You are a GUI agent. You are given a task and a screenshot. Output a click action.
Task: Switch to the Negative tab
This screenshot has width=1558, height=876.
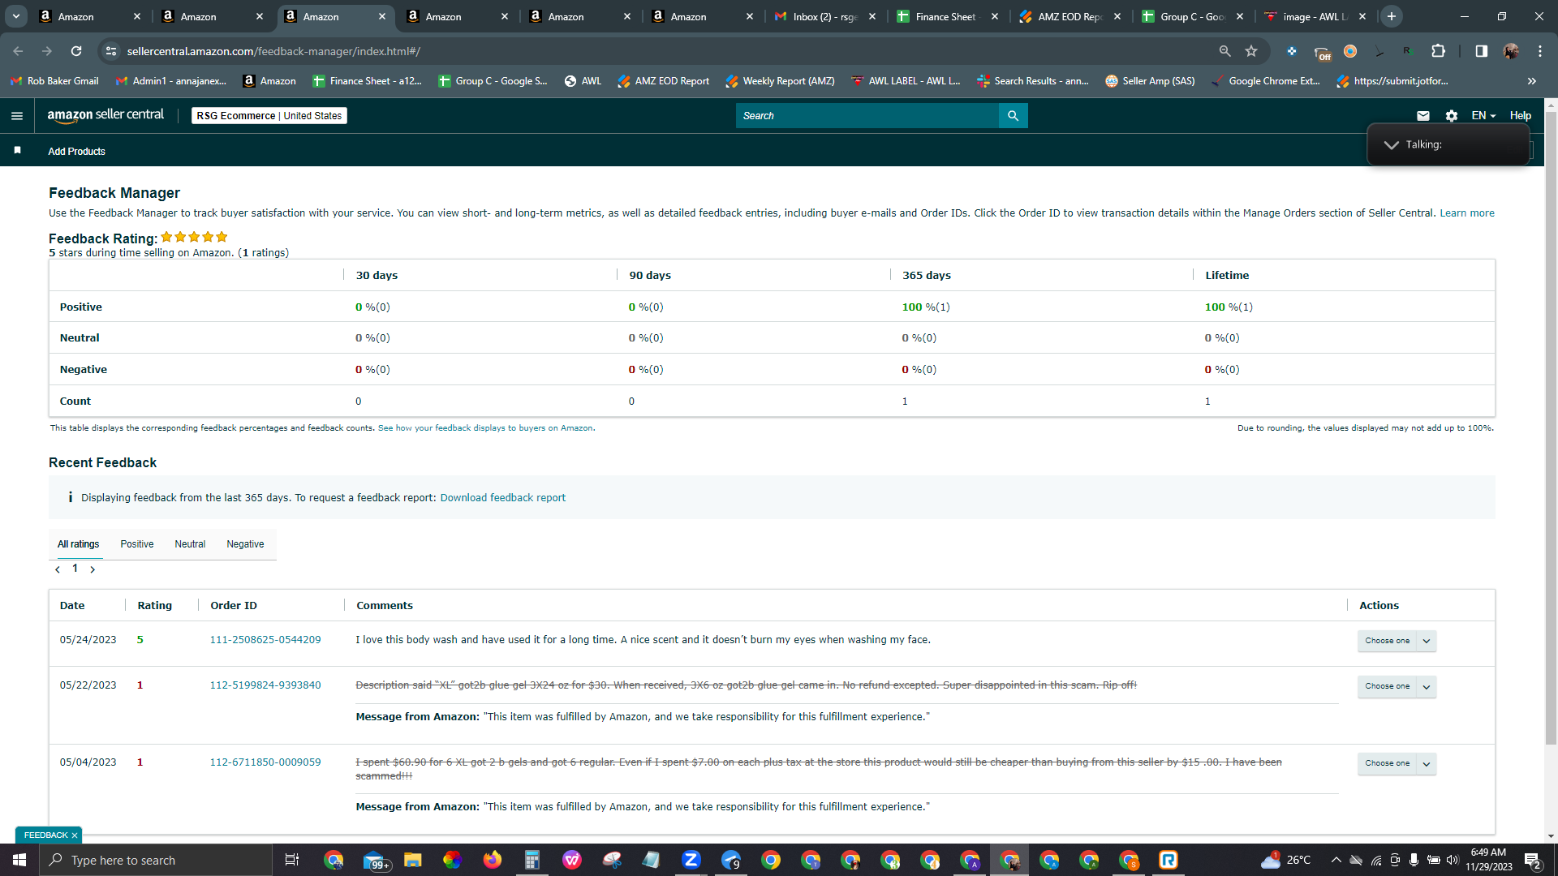(x=245, y=544)
